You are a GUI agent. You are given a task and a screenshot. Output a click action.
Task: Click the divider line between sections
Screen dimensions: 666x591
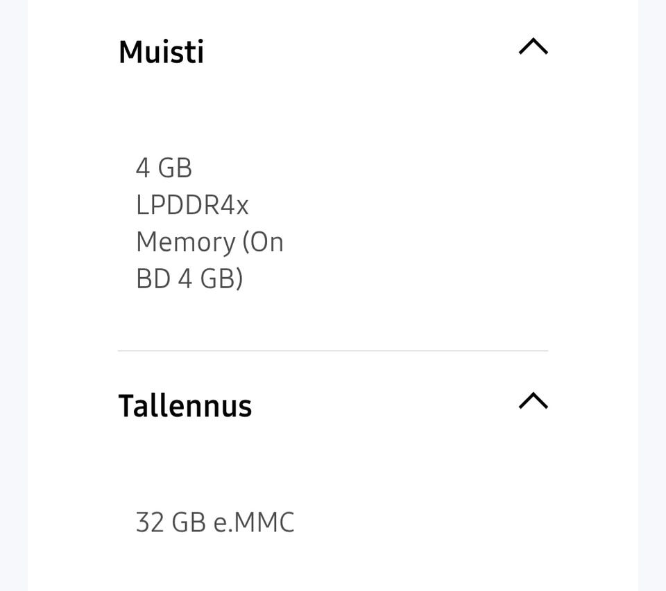(x=333, y=351)
